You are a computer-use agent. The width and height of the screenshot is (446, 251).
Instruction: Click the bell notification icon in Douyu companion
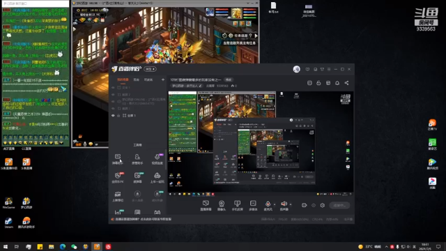click(x=337, y=83)
